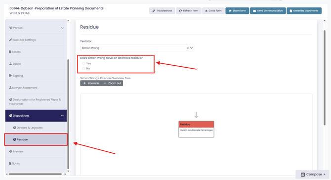The height and width of the screenshot is (180, 331).
Task: Open Lawyer Assessment section
Action: [36, 88]
